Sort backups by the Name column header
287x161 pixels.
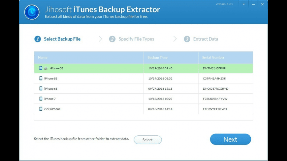[43, 57]
